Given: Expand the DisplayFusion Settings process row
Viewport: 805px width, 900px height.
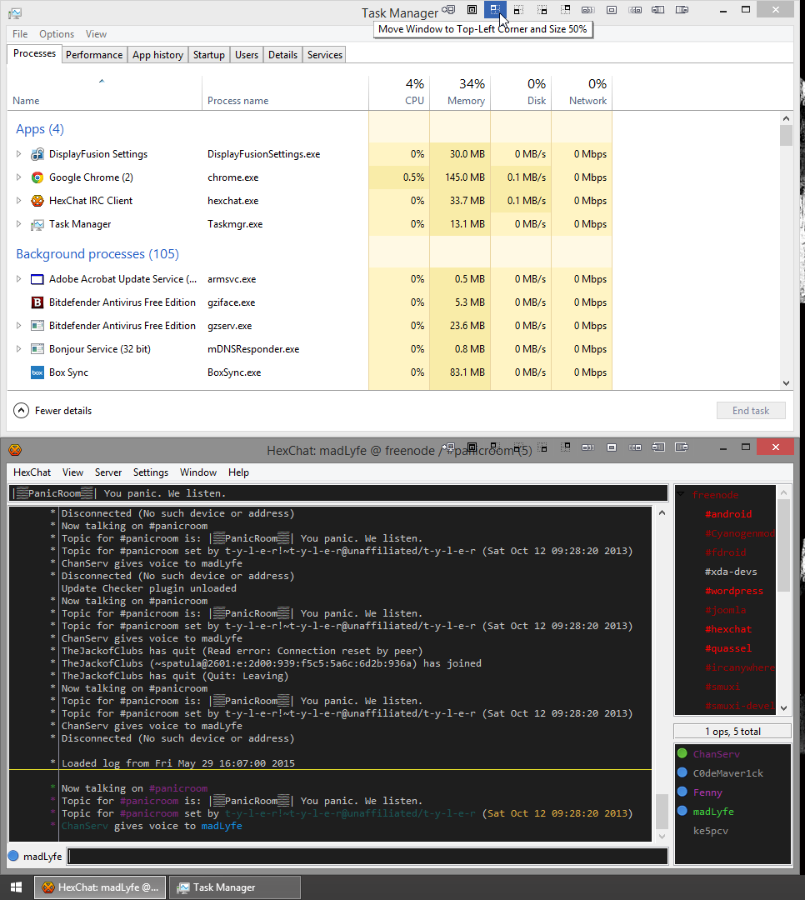Looking at the screenshot, I should tap(19, 154).
